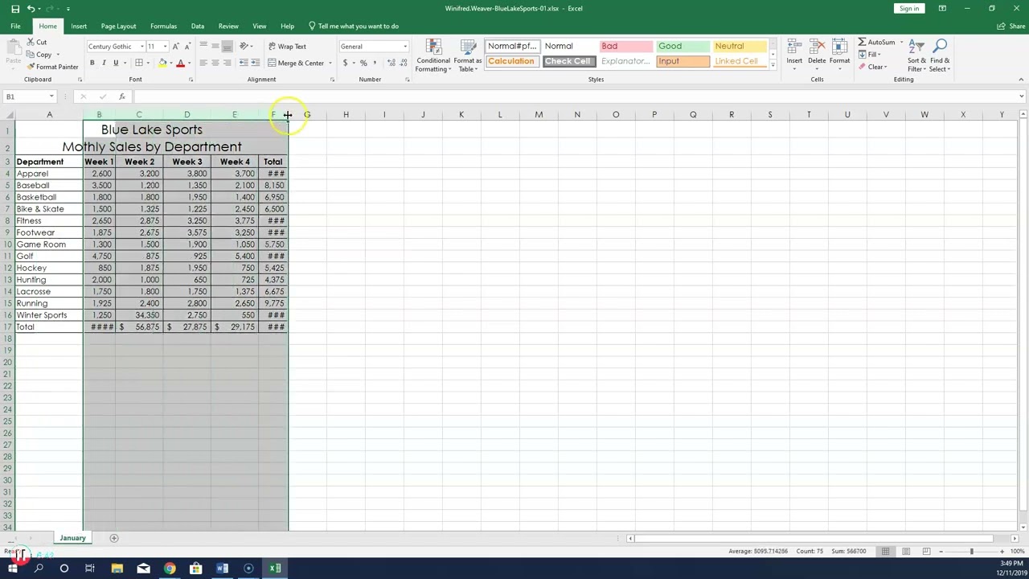
Task: Decrease font size with smaller A
Action: coord(187,46)
